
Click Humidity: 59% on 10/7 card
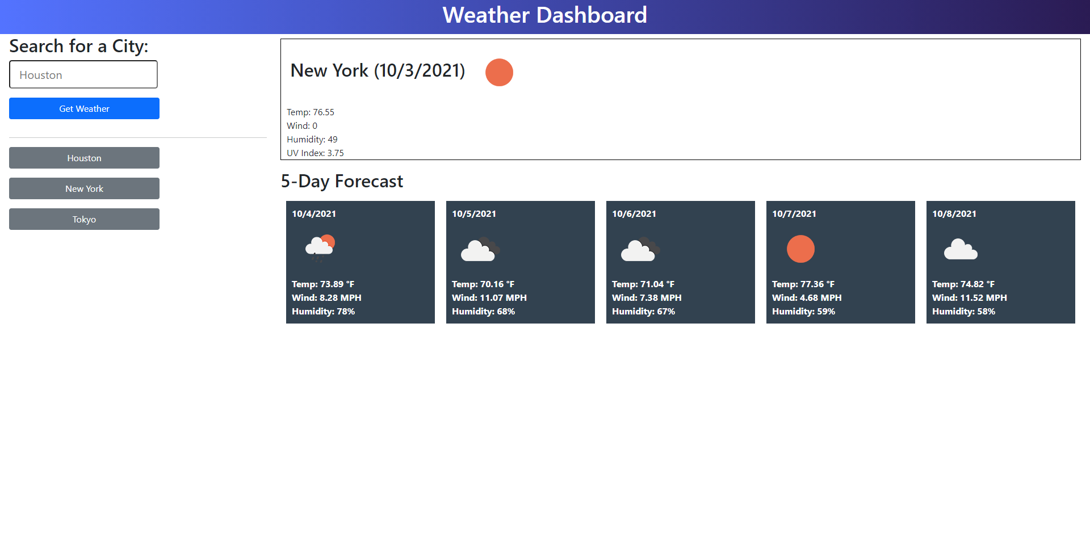pyautogui.click(x=803, y=312)
